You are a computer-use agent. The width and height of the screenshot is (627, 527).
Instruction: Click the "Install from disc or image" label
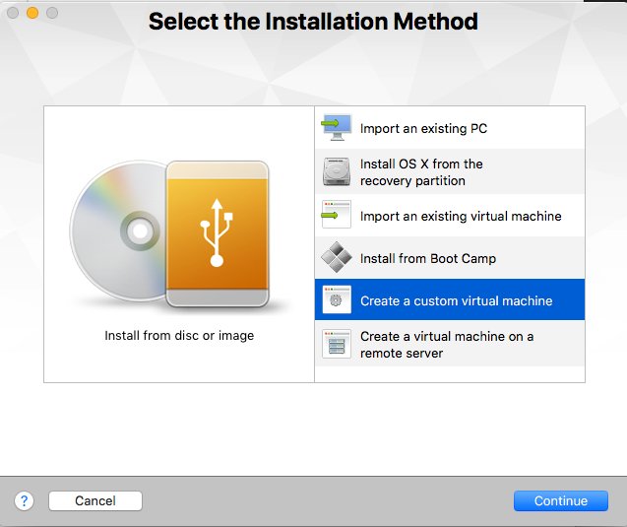point(179,336)
